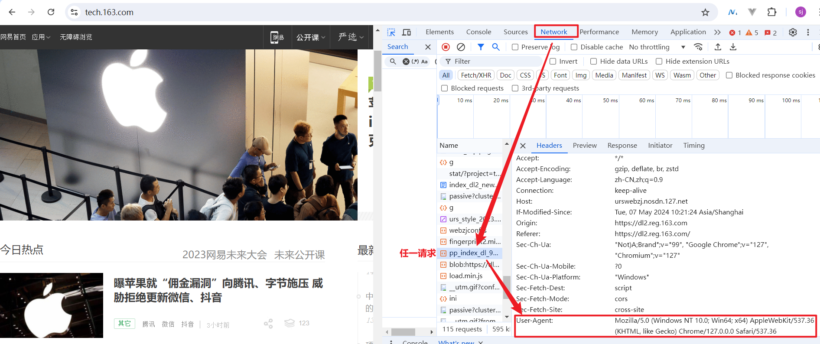Open 网易首页 link
Viewport: 820px width, 344px height.
pyautogui.click(x=13, y=37)
